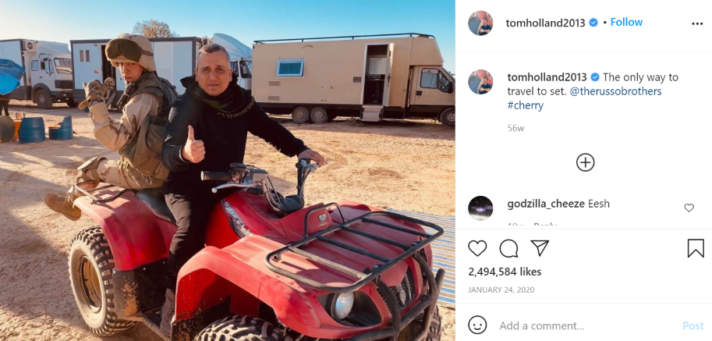Like the post with the heart icon
The image size is (712, 341).
pyautogui.click(x=477, y=248)
